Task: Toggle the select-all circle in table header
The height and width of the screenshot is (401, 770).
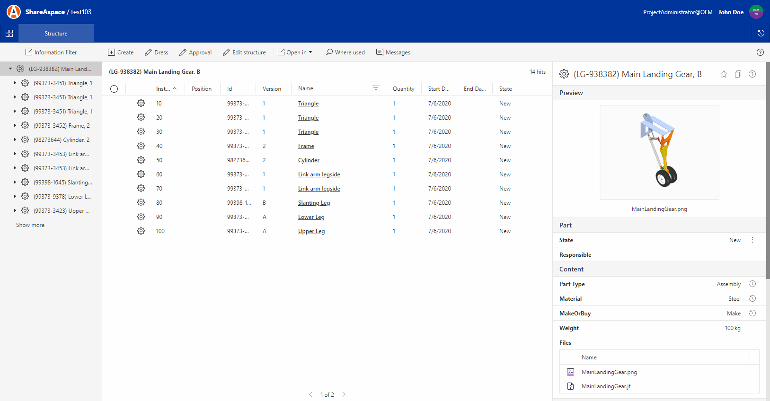Action: (x=114, y=89)
